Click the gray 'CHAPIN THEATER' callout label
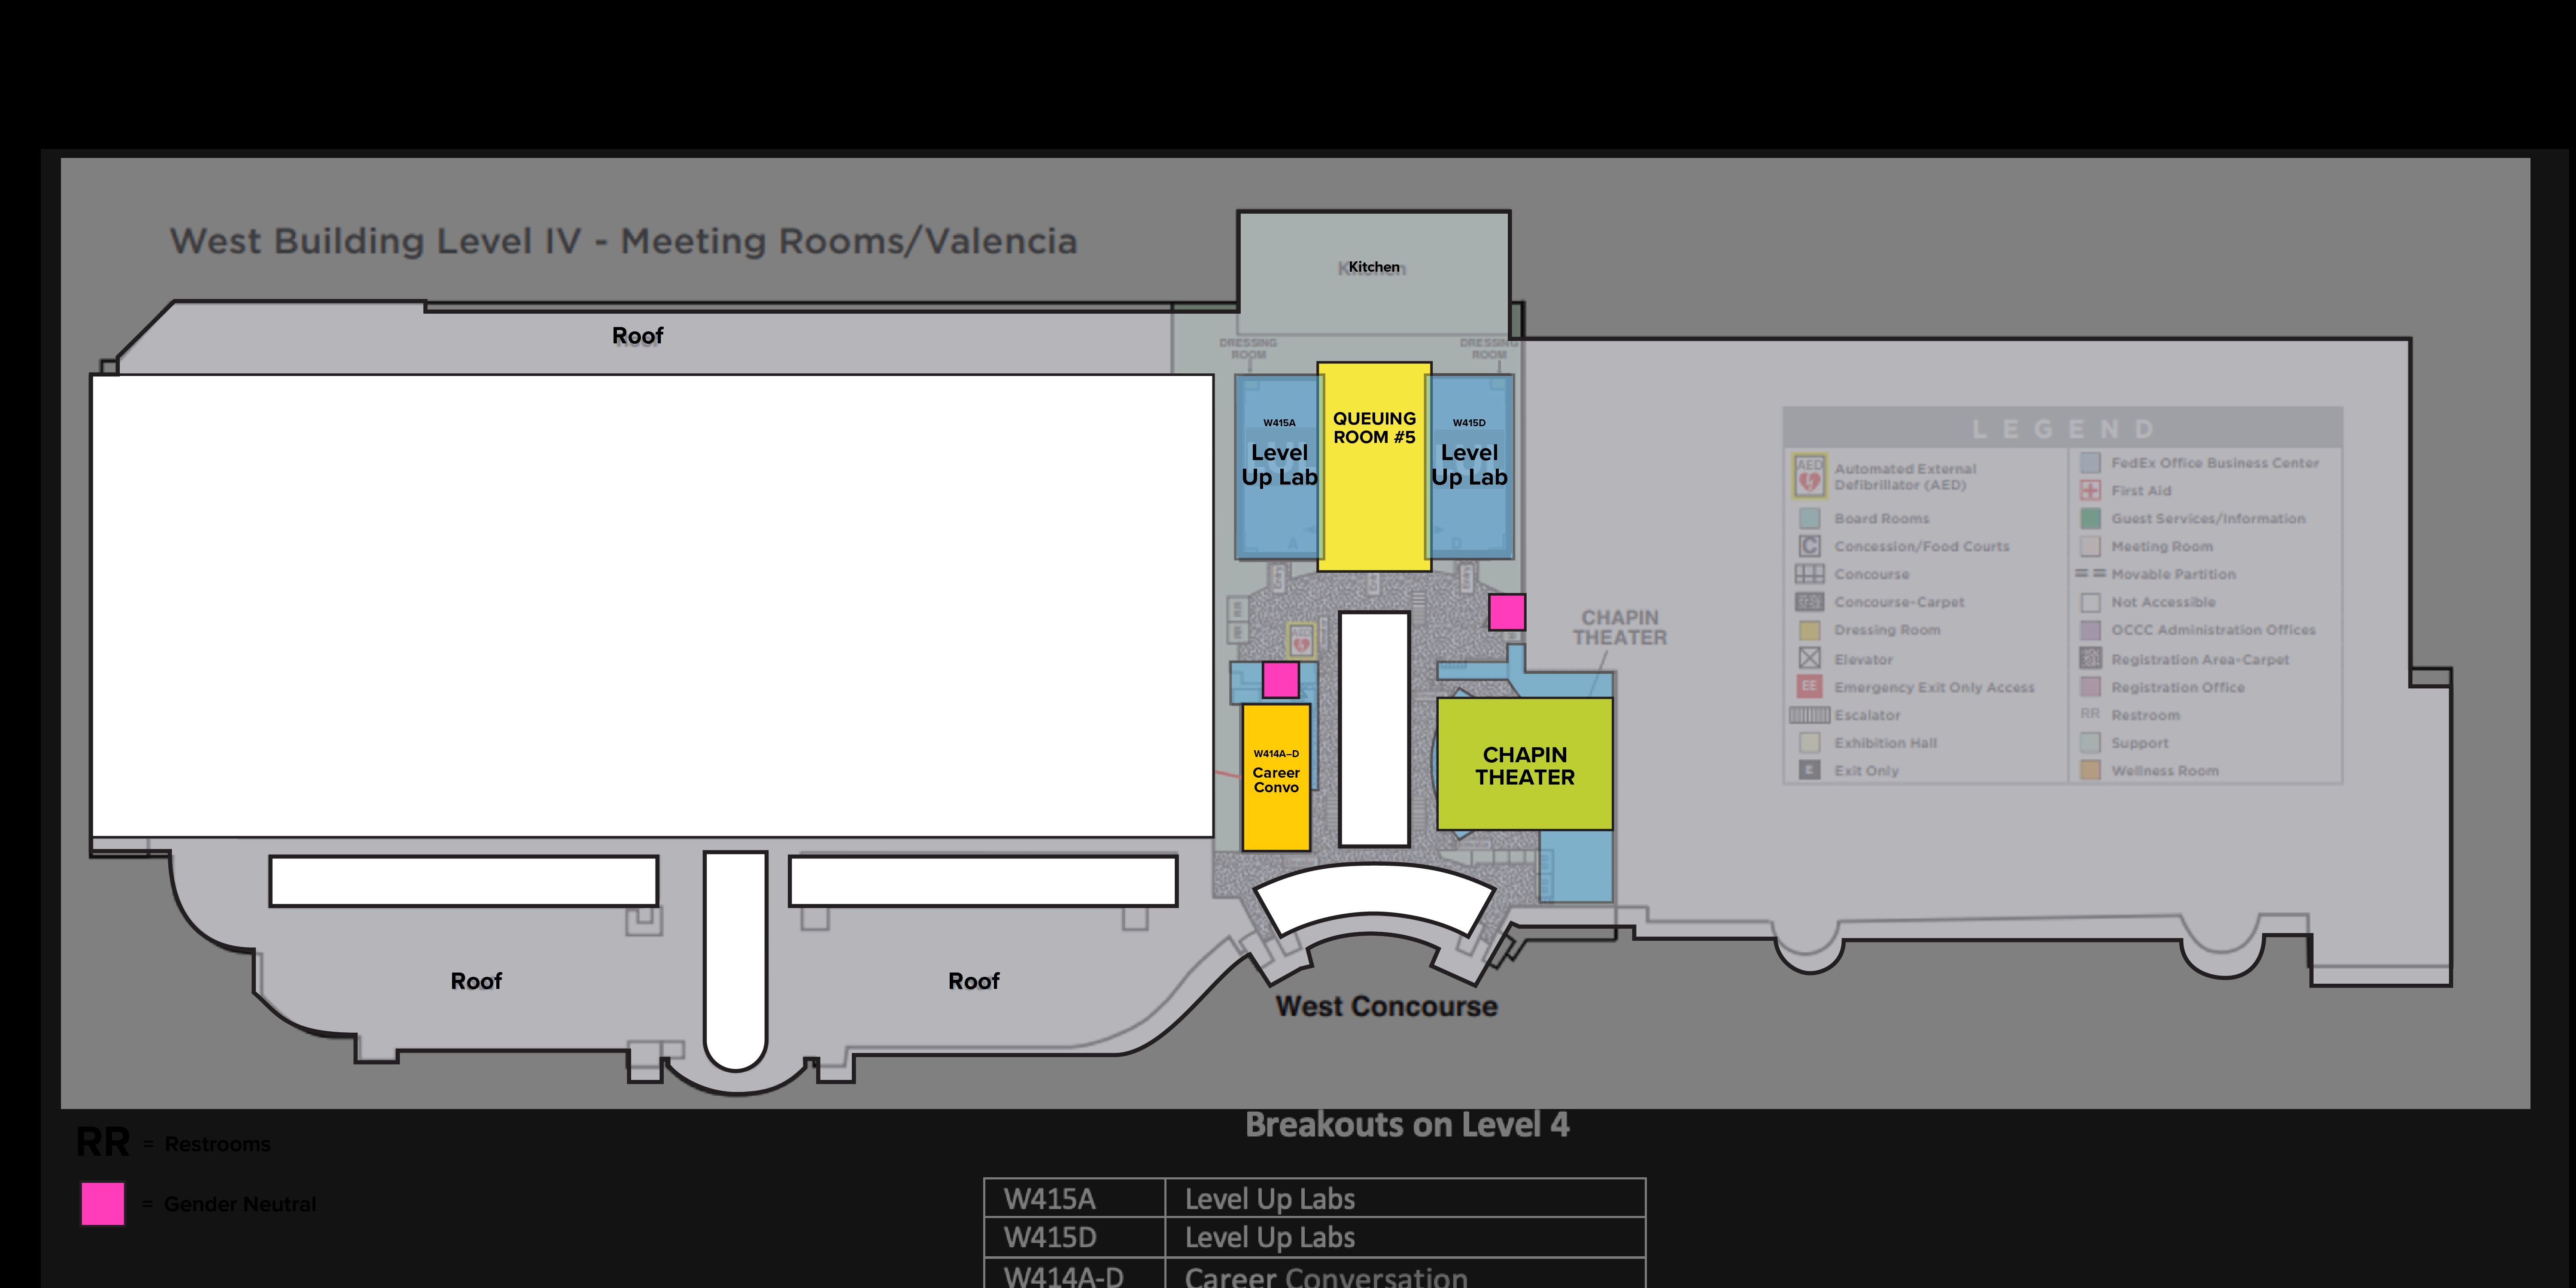Viewport: 2576px width, 1288px height. pyautogui.click(x=1620, y=628)
